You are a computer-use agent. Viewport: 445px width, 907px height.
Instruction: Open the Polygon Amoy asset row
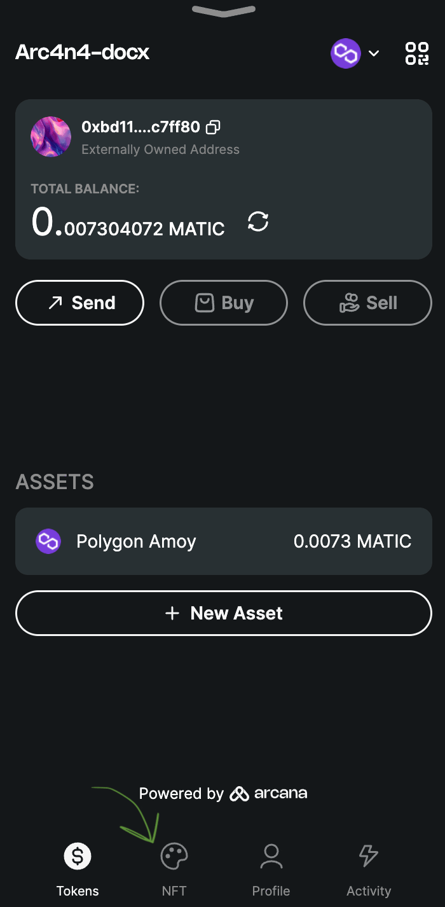tap(224, 541)
